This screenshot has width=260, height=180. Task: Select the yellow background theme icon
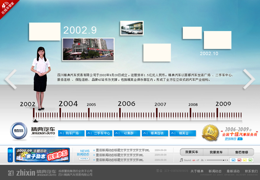pos(245,160)
